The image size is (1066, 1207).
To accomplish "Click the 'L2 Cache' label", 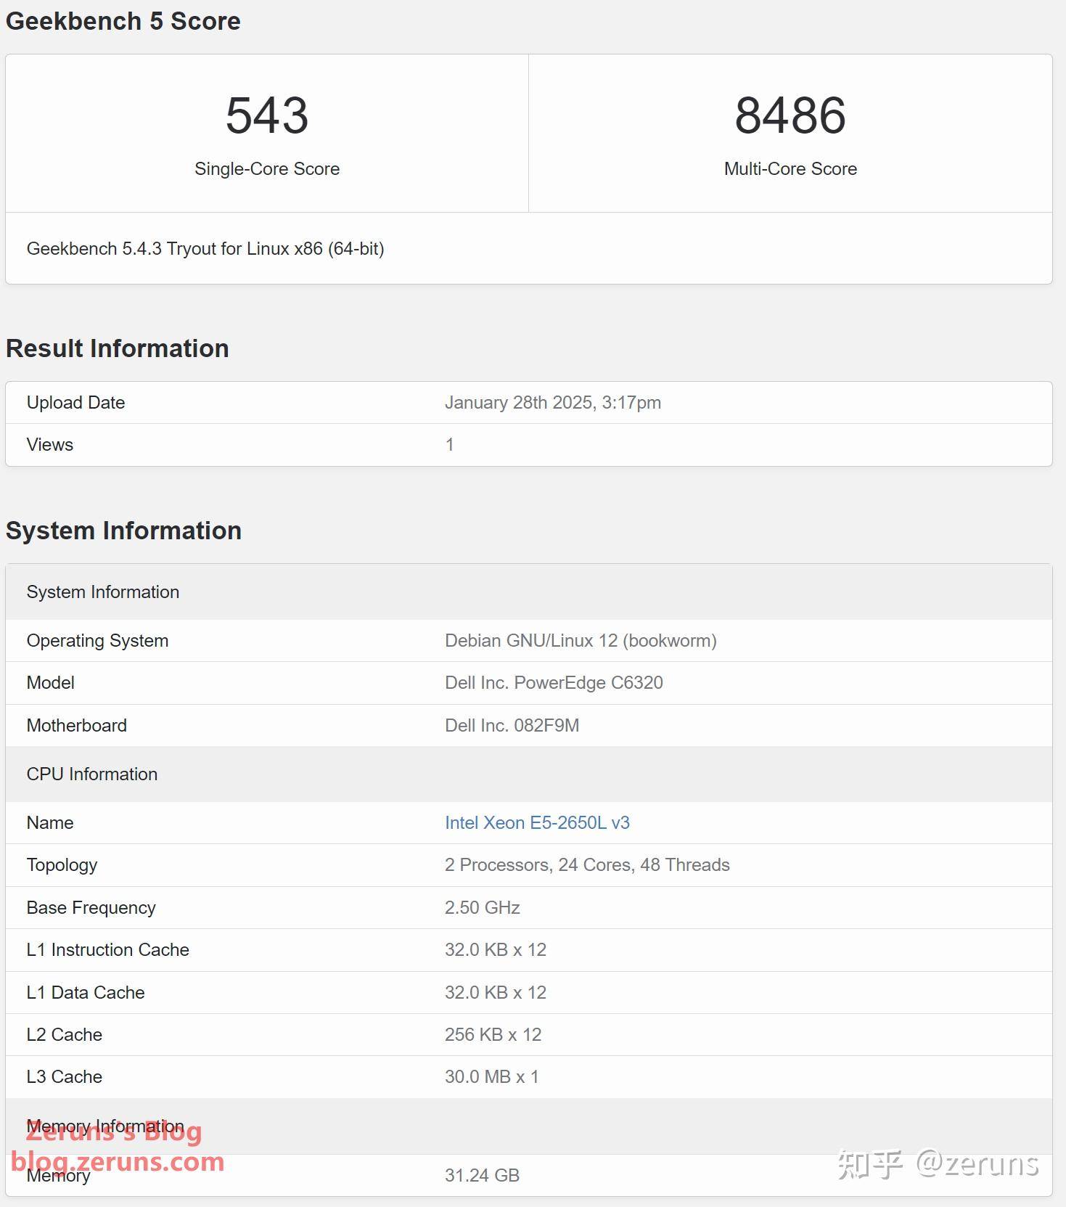I will 65,1035.
